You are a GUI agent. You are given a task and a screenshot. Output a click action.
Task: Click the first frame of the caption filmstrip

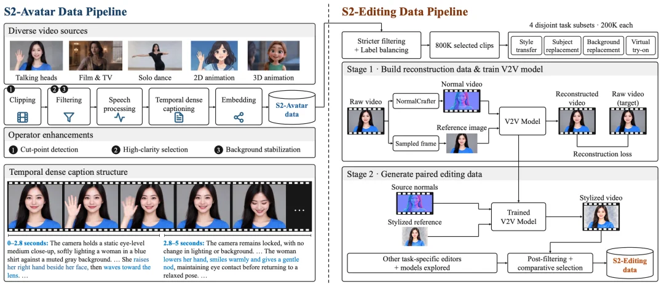34,207
